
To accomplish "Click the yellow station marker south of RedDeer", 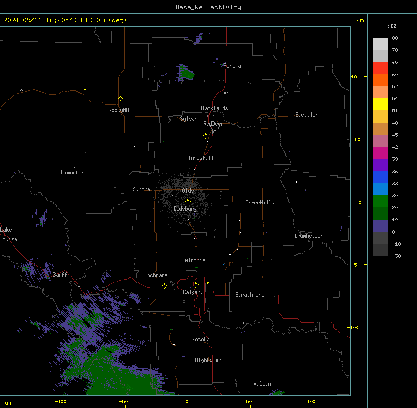I will (206, 136).
